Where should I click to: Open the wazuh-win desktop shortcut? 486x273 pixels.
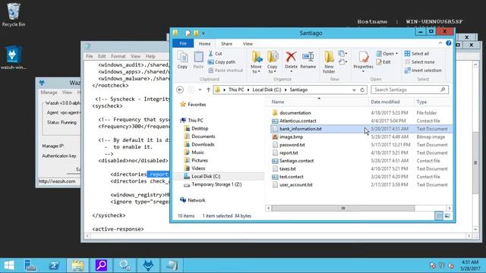pos(14,58)
